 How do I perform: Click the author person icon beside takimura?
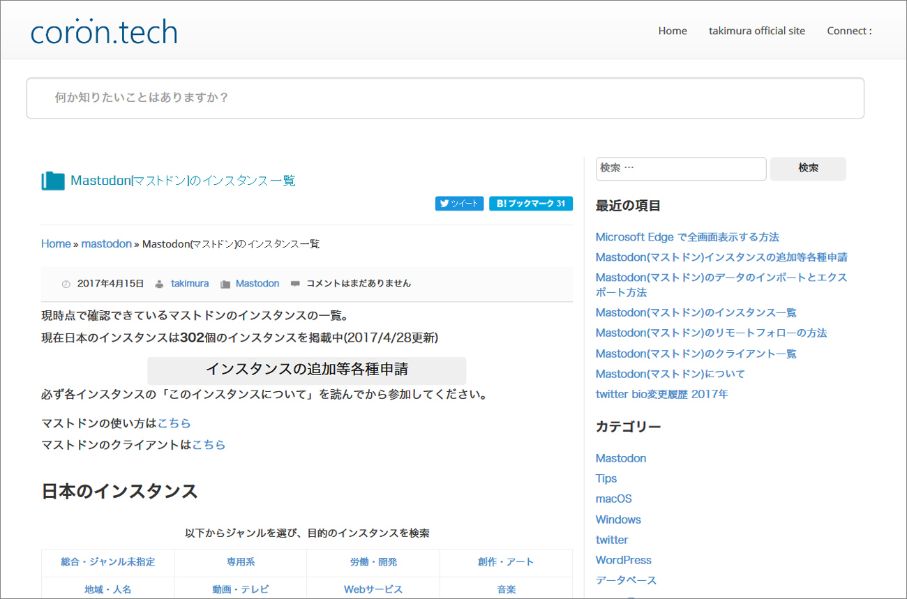[x=159, y=284]
